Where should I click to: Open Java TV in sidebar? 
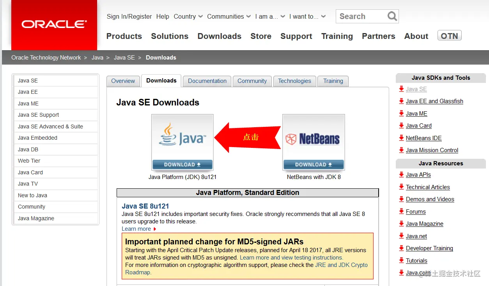tap(55, 184)
